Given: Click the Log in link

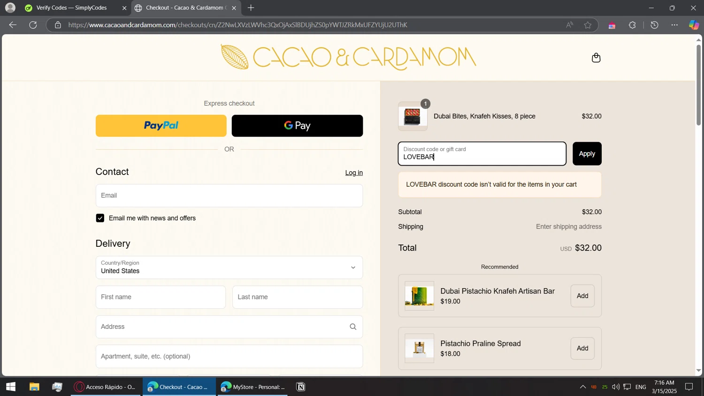Looking at the screenshot, I should tap(354, 173).
